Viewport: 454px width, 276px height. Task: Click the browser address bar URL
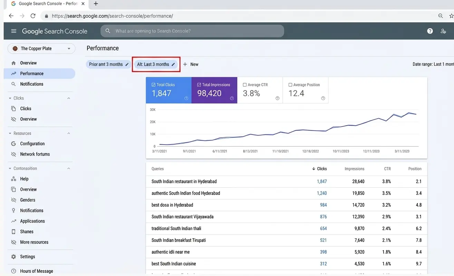[112, 16]
